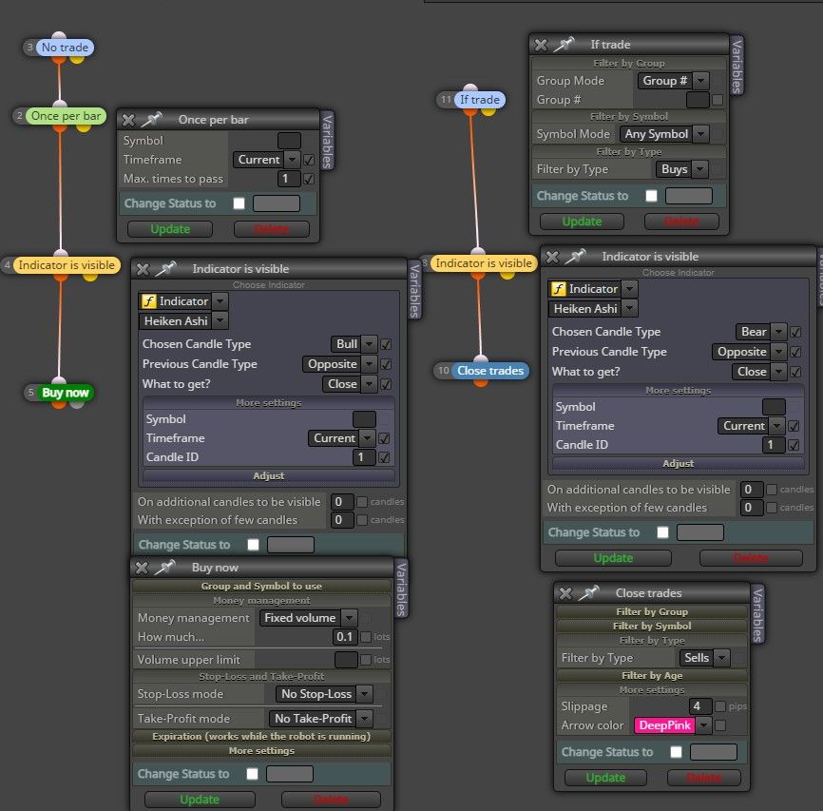Select the Once per bar node
The height and width of the screenshot is (811, 823).
(66, 116)
